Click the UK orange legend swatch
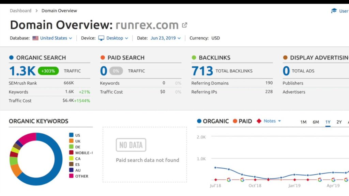The width and height of the screenshot is (349, 196). pyautogui.click(x=71, y=141)
